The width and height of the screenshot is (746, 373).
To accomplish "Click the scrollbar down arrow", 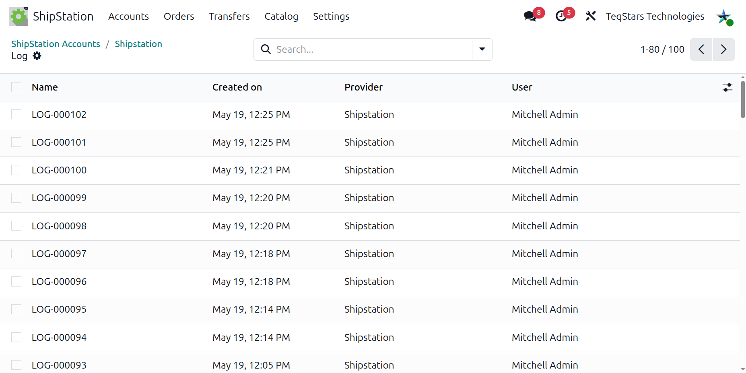I will click(743, 369).
